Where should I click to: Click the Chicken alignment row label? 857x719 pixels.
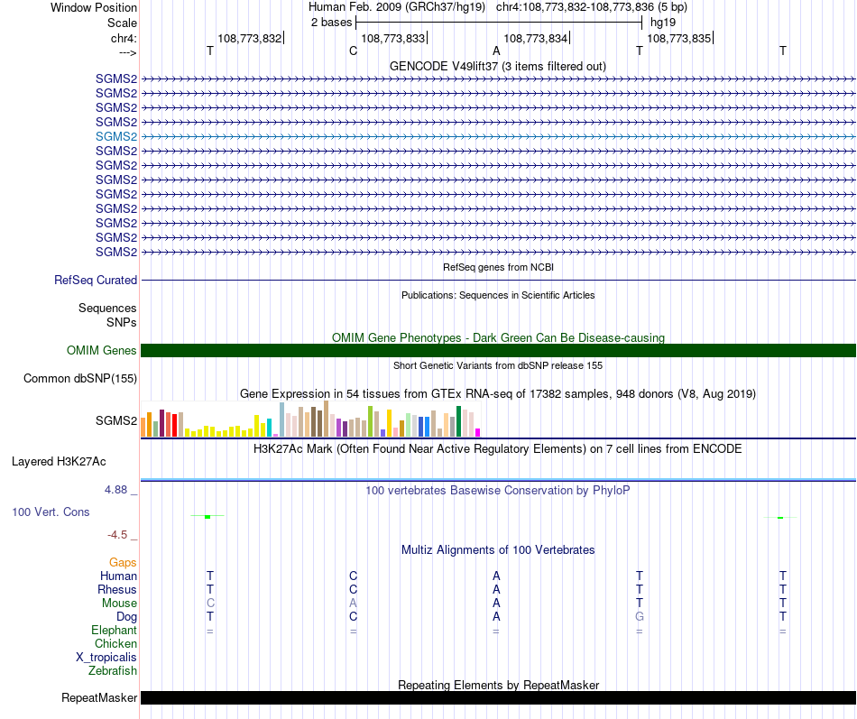(115, 643)
